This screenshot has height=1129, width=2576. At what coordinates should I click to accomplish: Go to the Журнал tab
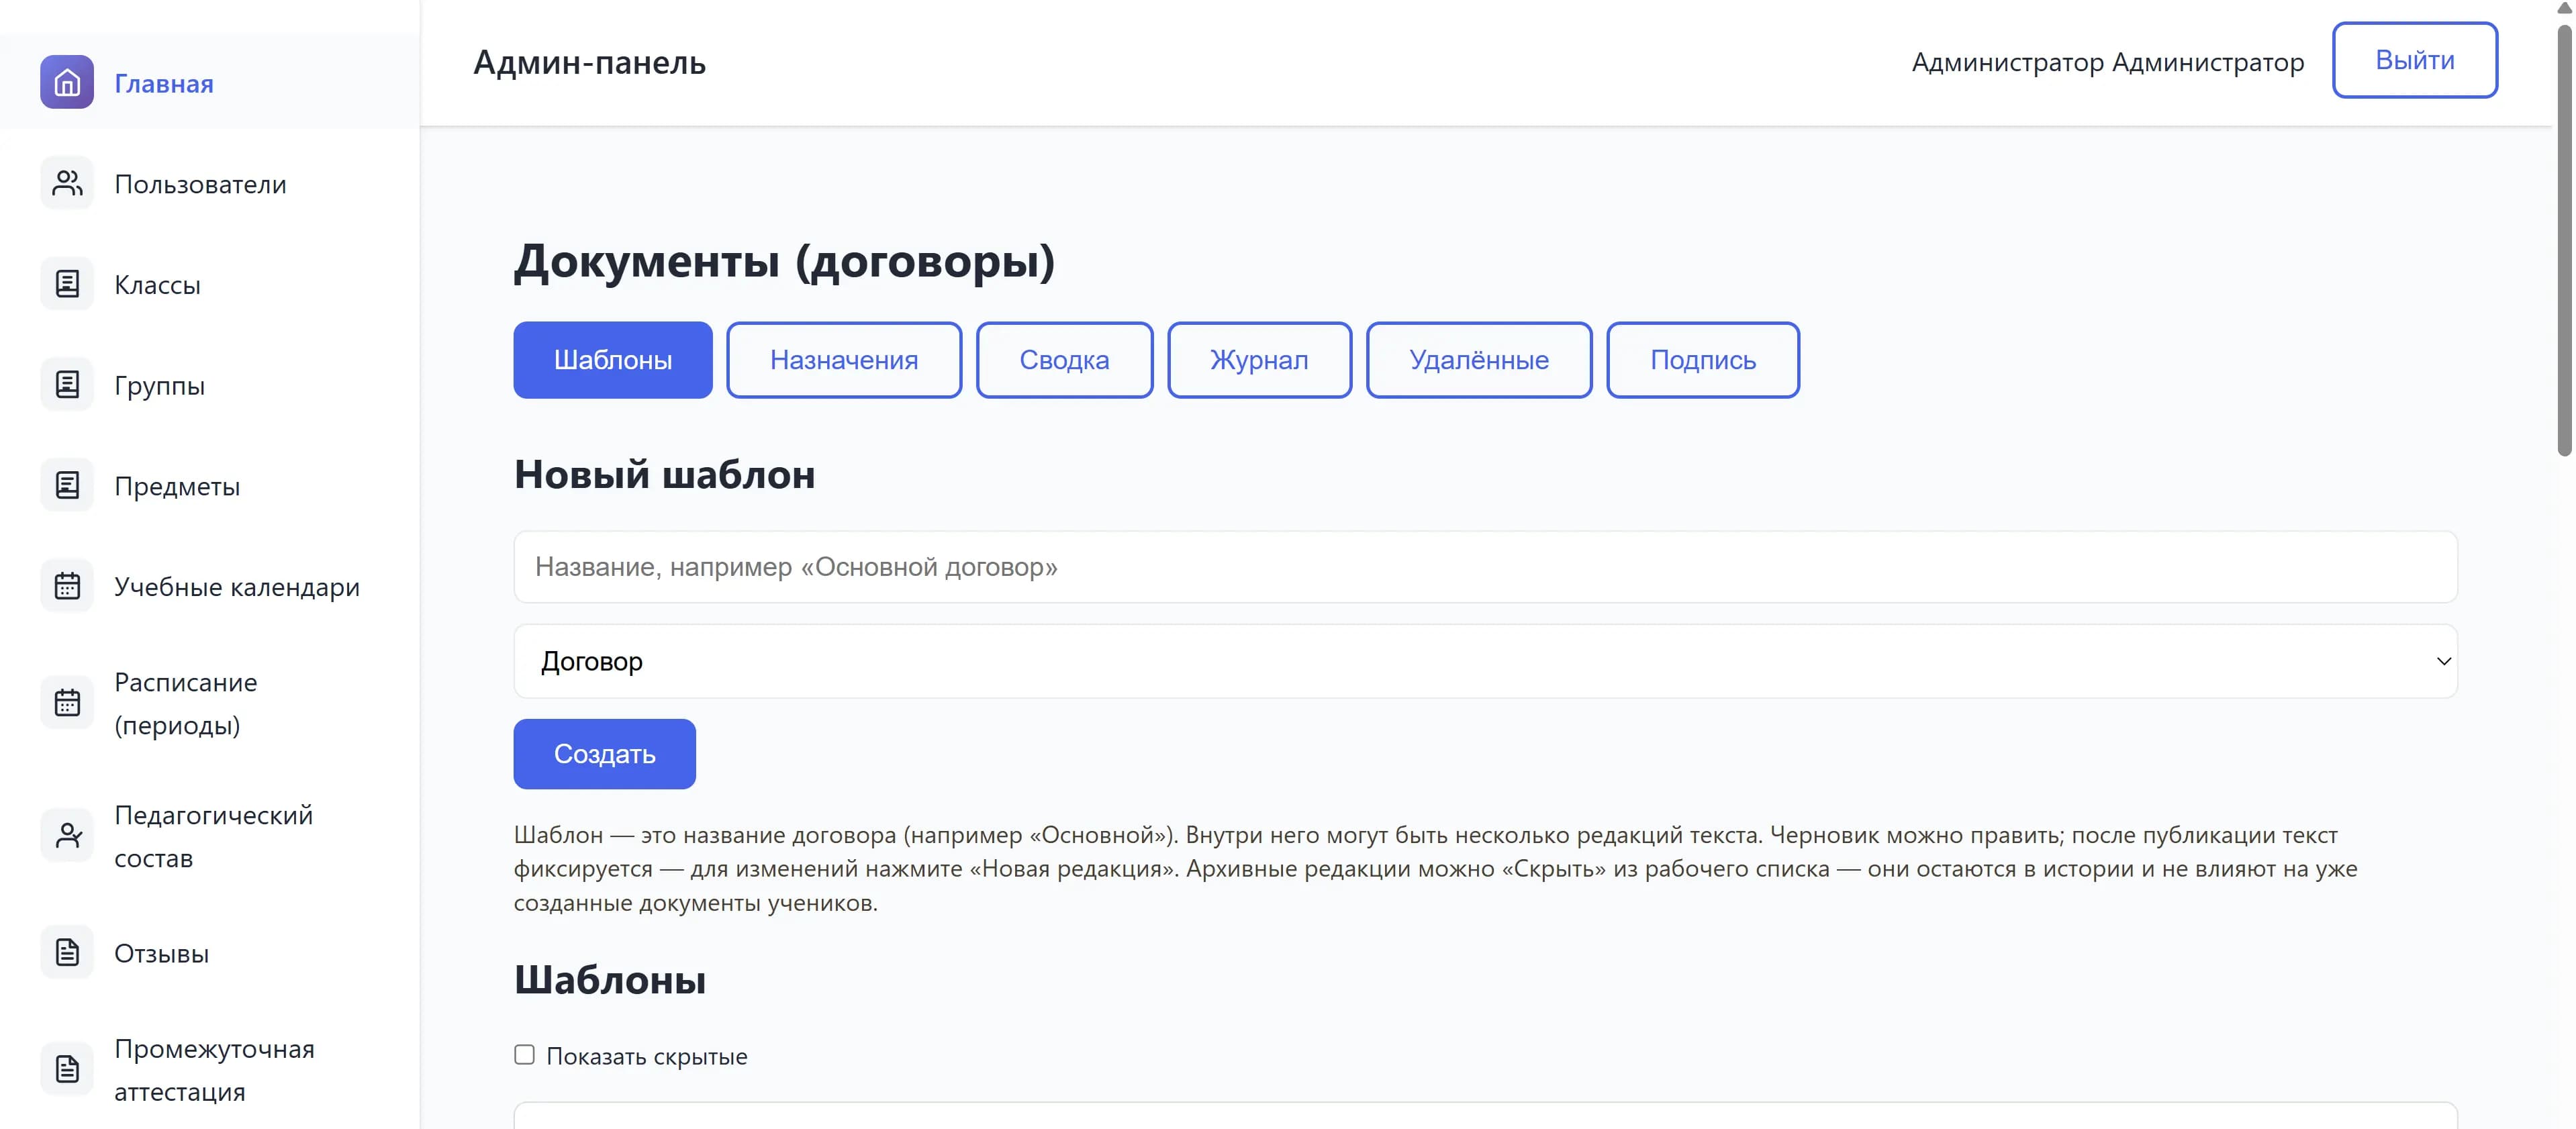[x=1259, y=360]
